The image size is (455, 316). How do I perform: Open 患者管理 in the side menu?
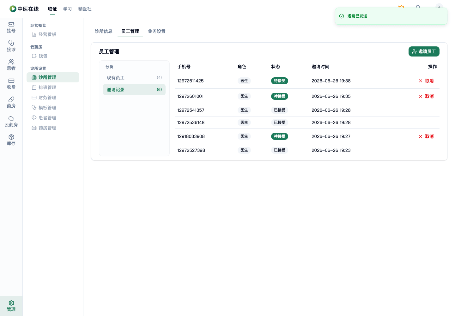click(53, 118)
